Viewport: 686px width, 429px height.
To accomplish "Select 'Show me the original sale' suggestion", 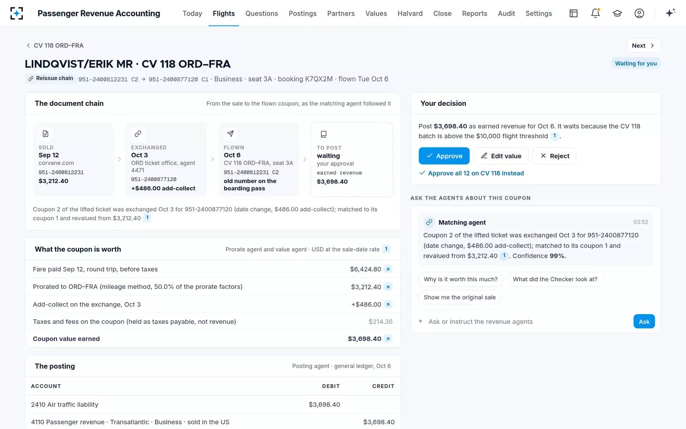I will pos(460,297).
